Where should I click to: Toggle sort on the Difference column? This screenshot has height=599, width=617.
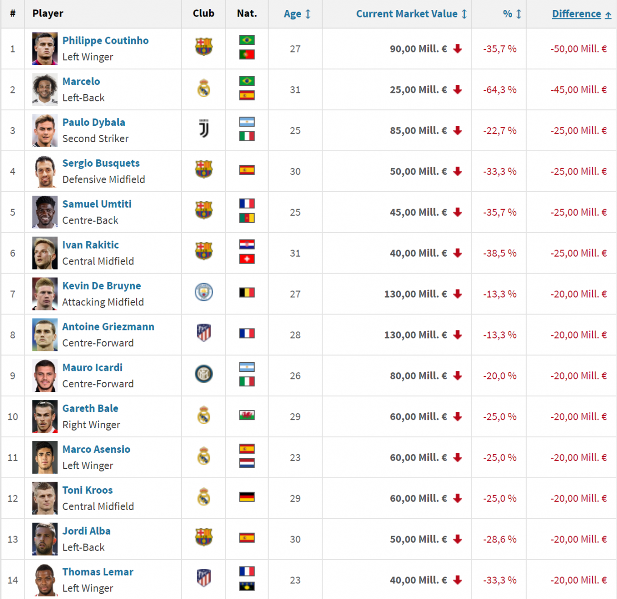582,14
